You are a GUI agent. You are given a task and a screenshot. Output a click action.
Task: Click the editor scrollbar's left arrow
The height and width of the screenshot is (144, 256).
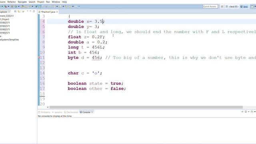[48, 107]
